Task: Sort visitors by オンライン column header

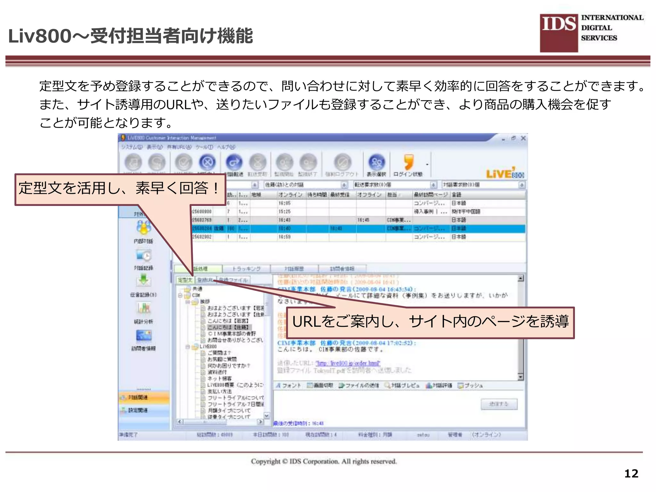Action: (291, 194)
